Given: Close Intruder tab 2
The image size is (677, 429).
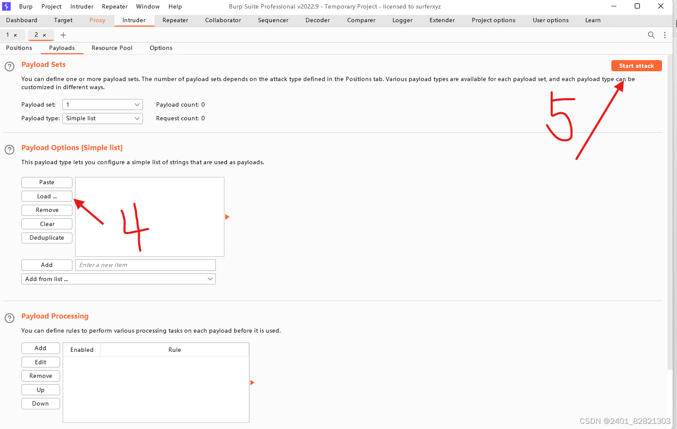Looking at the screenshot, I should click(x=44, y=35).
